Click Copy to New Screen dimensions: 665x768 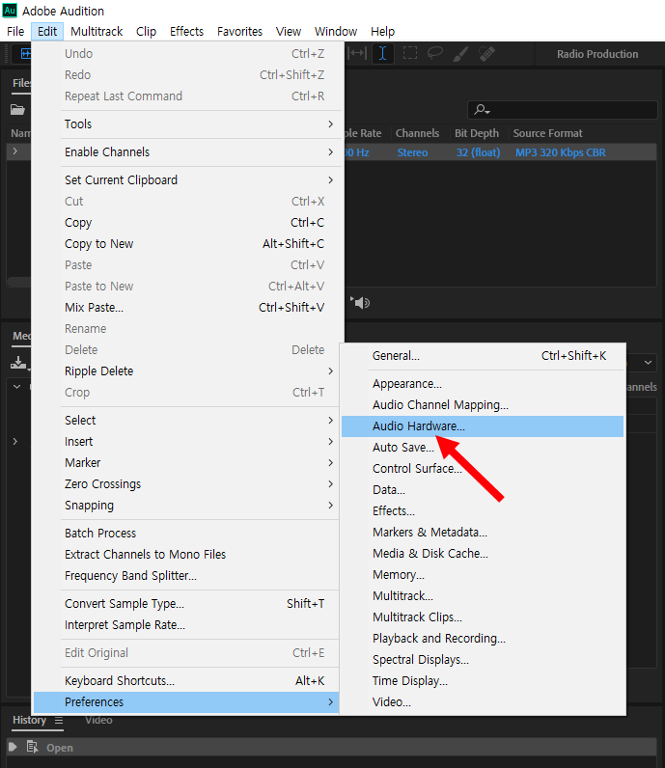[200, 243]
